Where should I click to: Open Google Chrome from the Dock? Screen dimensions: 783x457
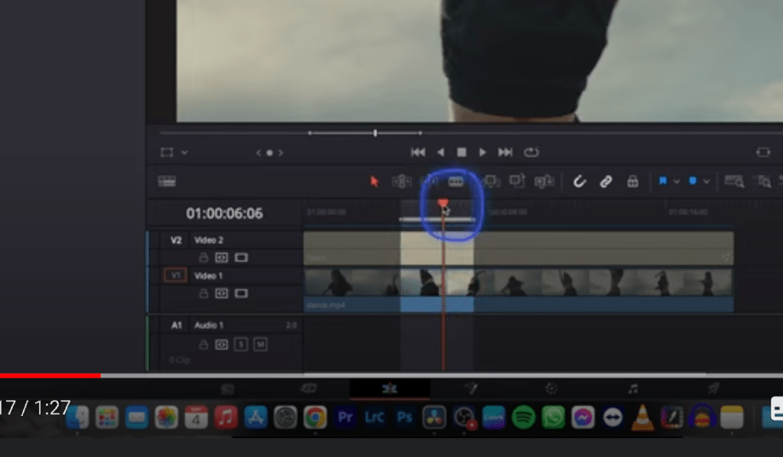click(314, 417)
